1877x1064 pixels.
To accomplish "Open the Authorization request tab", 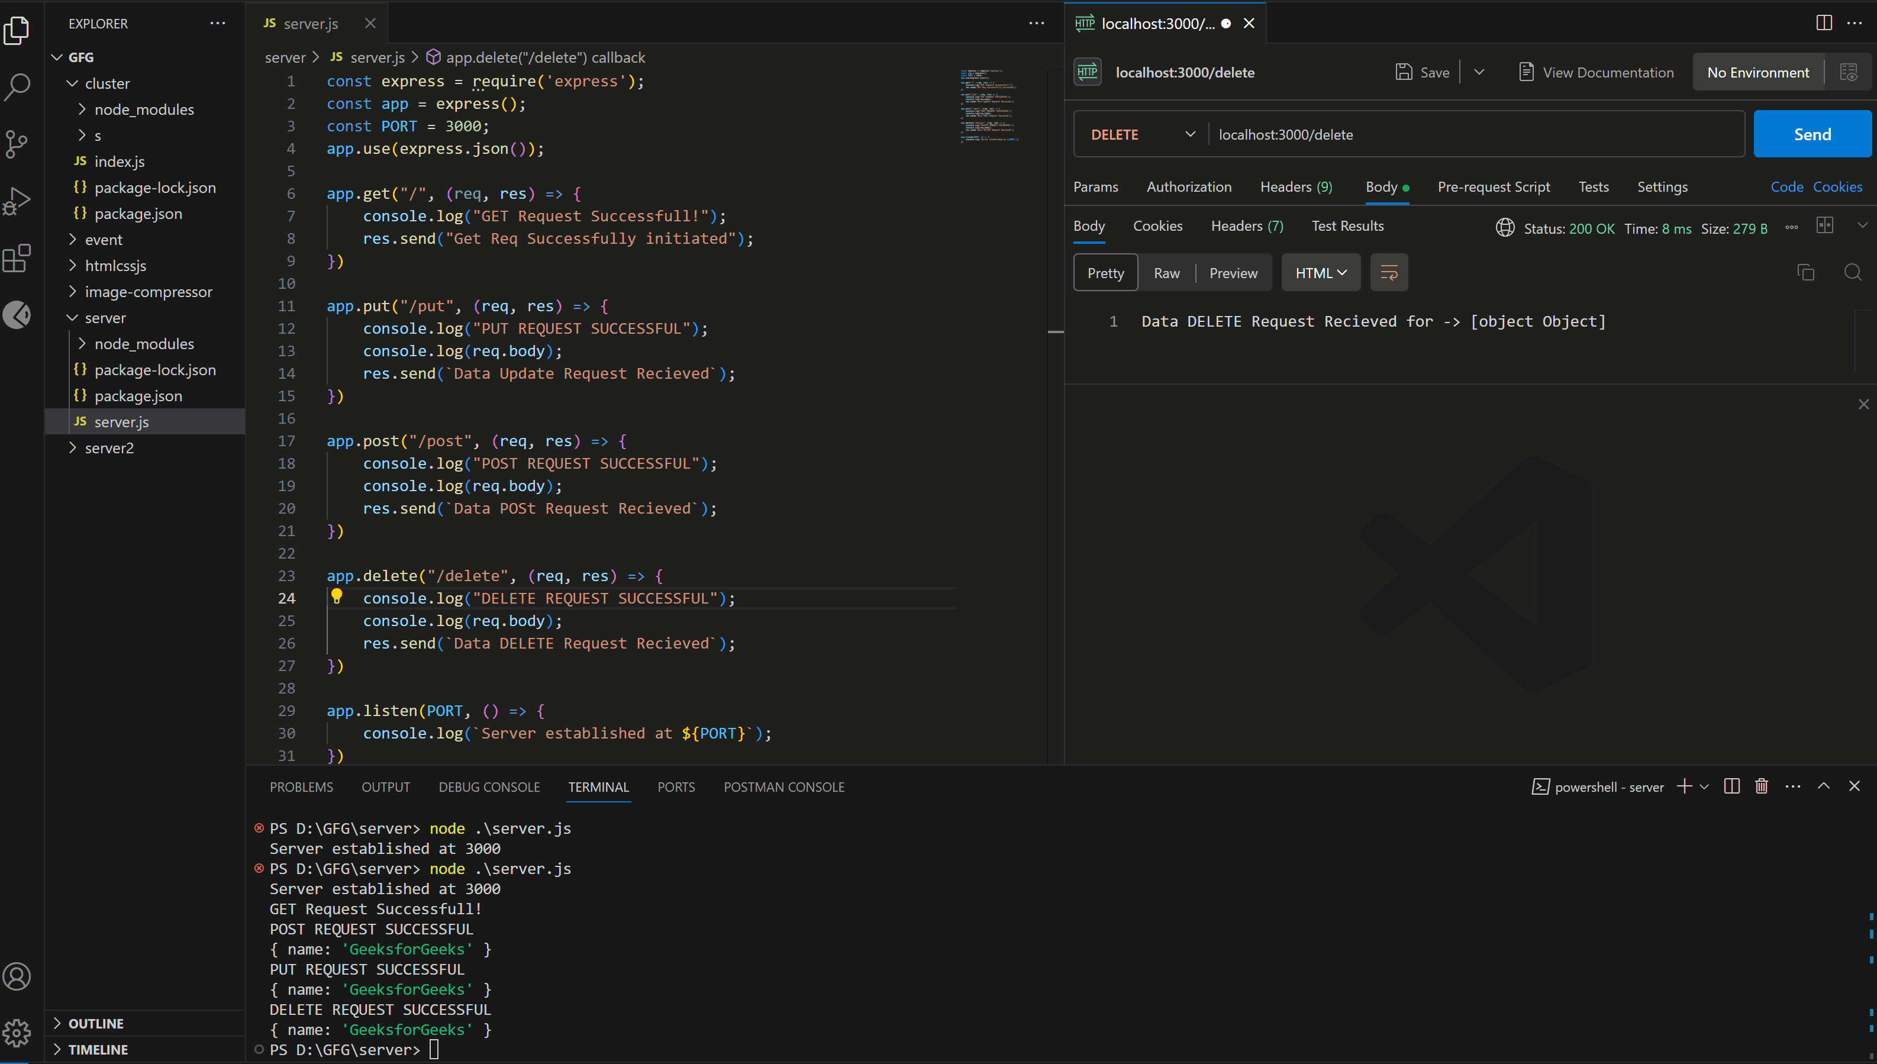I will pos(1189,187).
